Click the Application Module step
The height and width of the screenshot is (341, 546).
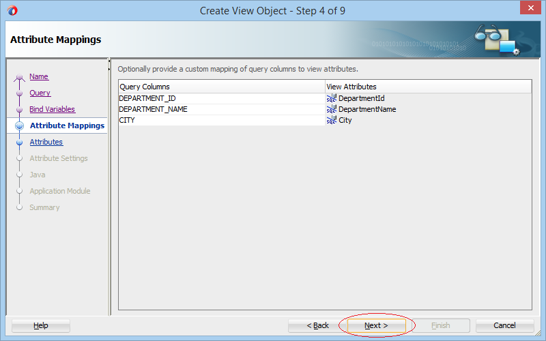click(x=60, y=191)
